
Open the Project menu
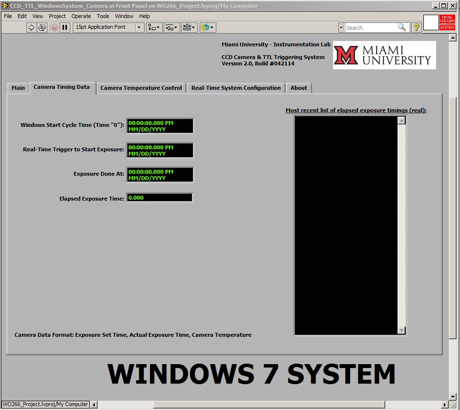pos(57,16)
